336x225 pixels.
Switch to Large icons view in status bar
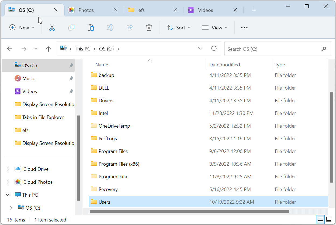(329, 219)
